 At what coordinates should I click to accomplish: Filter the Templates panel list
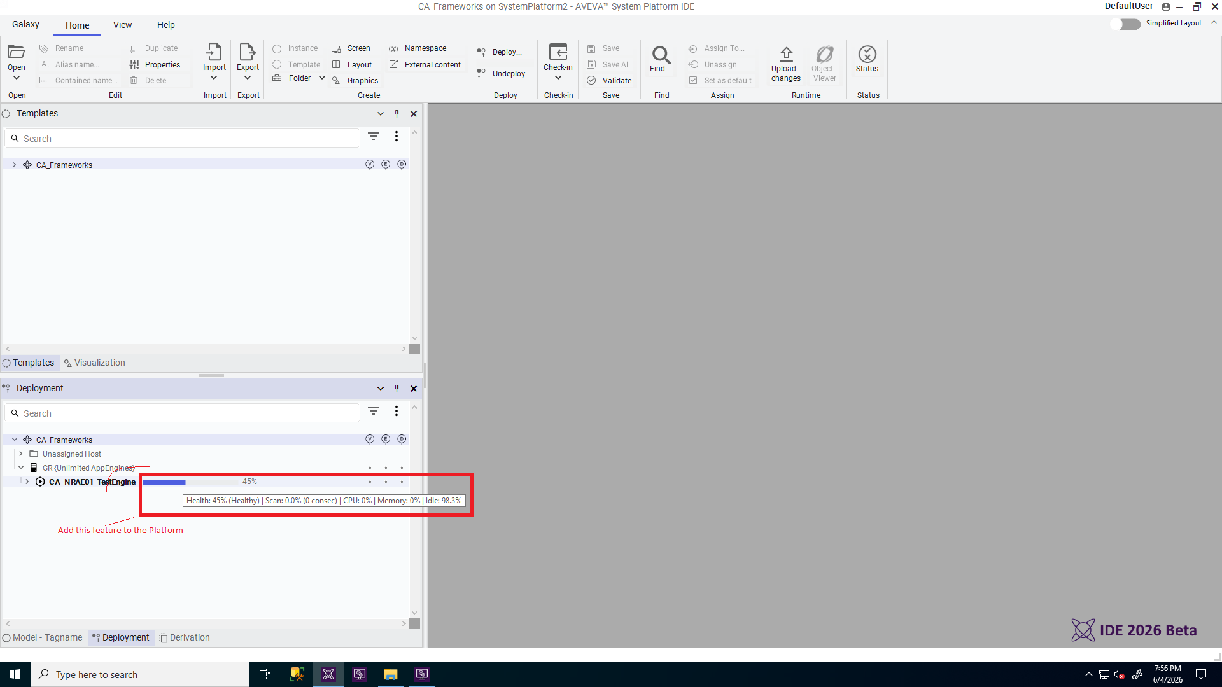[374, 137]
